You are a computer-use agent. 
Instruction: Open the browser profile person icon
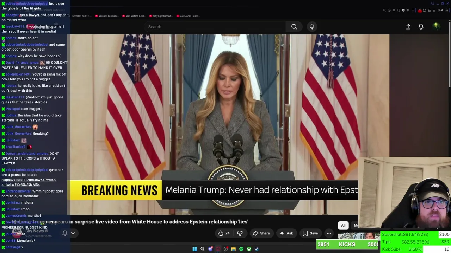tap(429, 10)
